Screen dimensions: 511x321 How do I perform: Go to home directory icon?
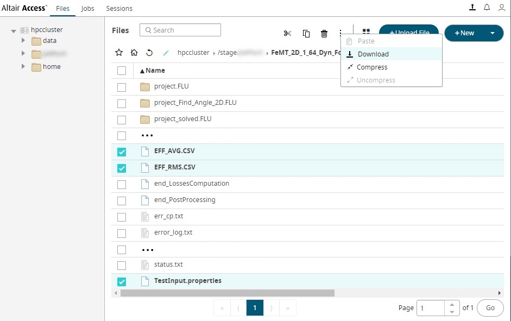click(134, 53)
